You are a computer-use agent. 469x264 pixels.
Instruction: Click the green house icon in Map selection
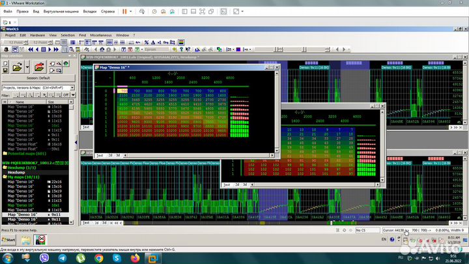[66, 64]
